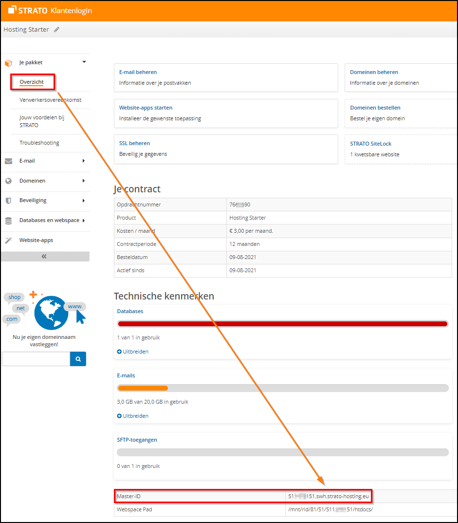Click the envelope icon for E-mail

click(x=8, y=161)
